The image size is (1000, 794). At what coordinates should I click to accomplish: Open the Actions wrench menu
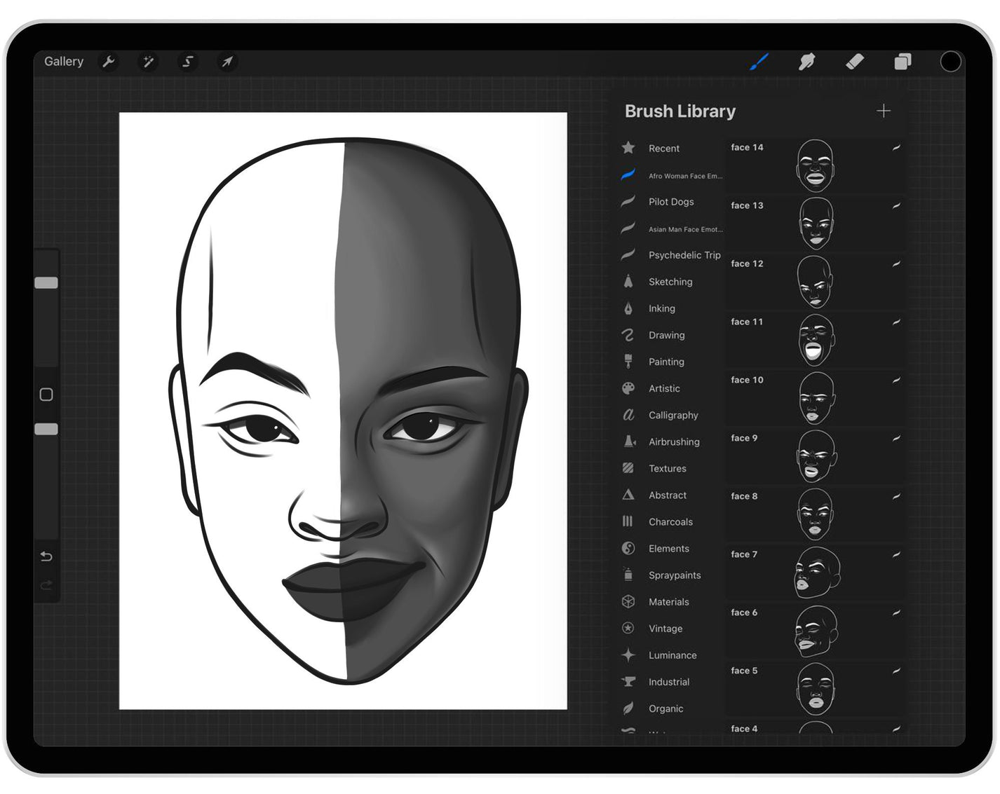pos(109,62)
